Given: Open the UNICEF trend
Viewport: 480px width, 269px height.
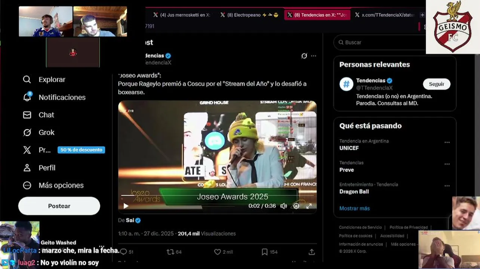Looking at the screenshot, I should 349,148.
